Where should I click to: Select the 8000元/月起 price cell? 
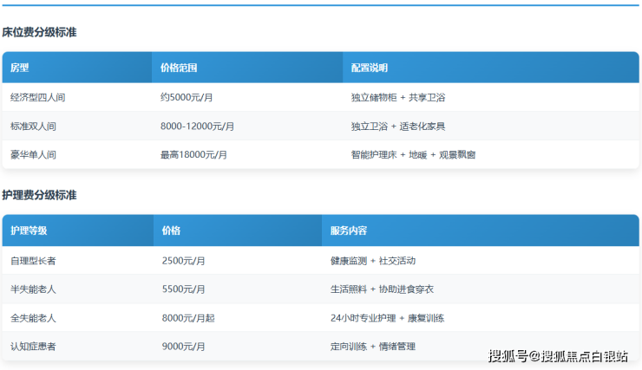pos(188,318)
